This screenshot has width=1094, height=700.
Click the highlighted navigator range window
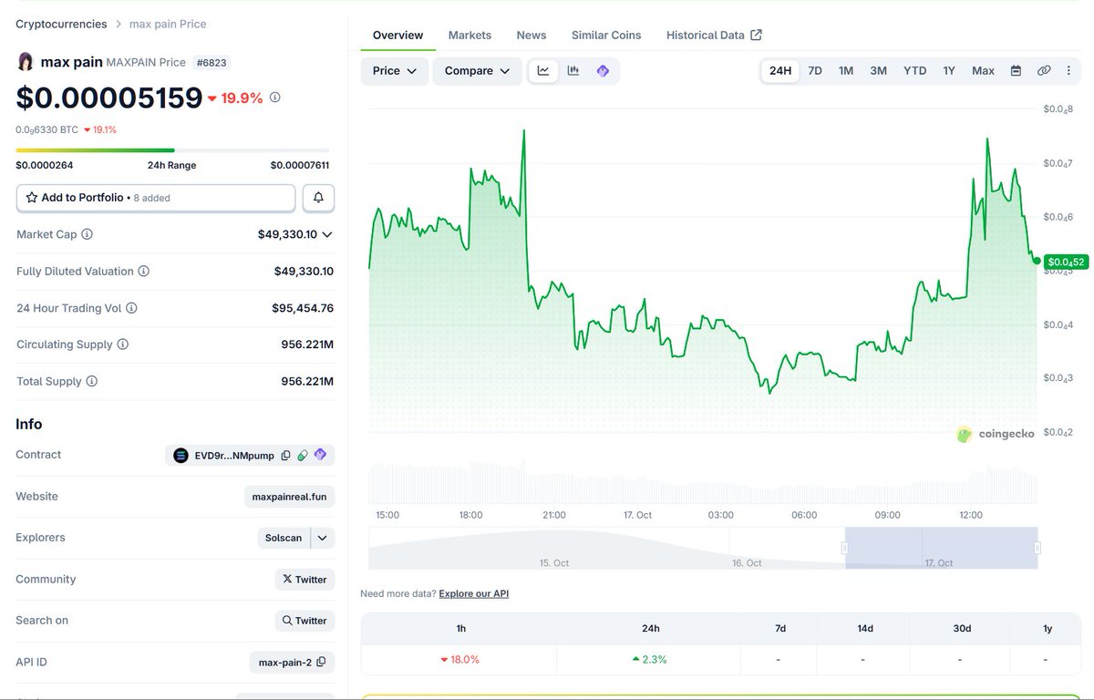pyautogui.click(x=941, y=548)
